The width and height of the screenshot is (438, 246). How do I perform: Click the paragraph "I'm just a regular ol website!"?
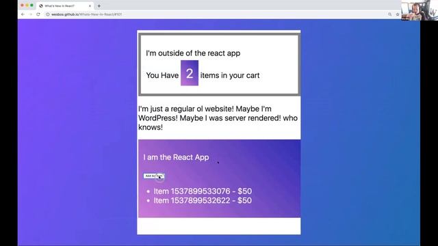pos(218,118)
